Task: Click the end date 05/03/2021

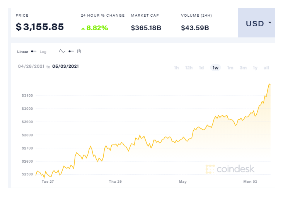Action: pos(65,66)
